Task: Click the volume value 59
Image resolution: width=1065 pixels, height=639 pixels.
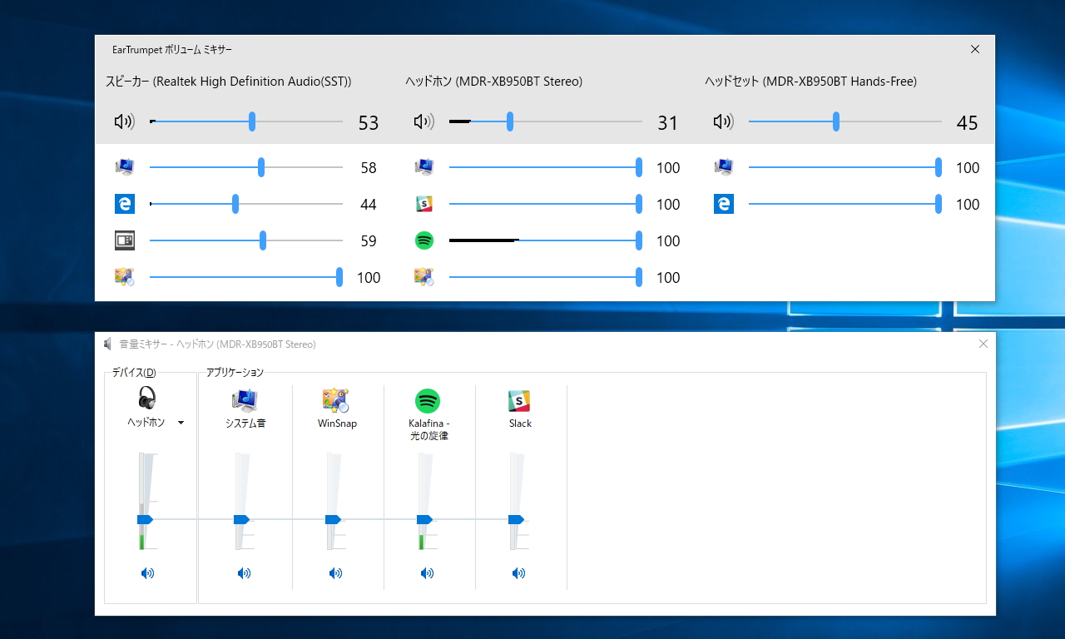Action: coord(369,241)
